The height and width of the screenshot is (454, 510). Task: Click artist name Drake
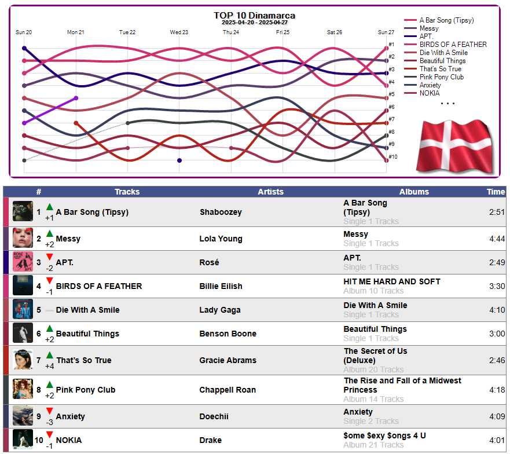pos(211,440)
